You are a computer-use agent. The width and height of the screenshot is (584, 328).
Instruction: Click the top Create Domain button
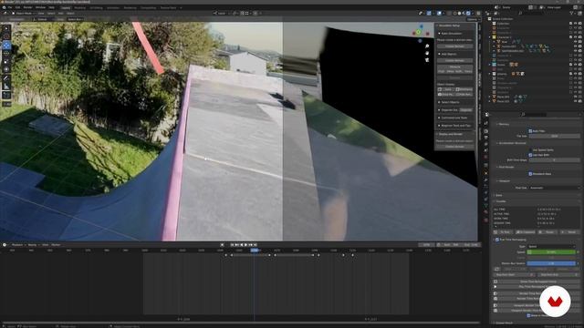(454, 46)
